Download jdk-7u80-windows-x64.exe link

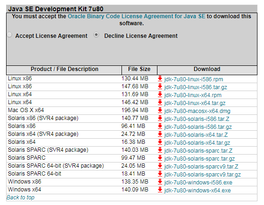point(198,191)
